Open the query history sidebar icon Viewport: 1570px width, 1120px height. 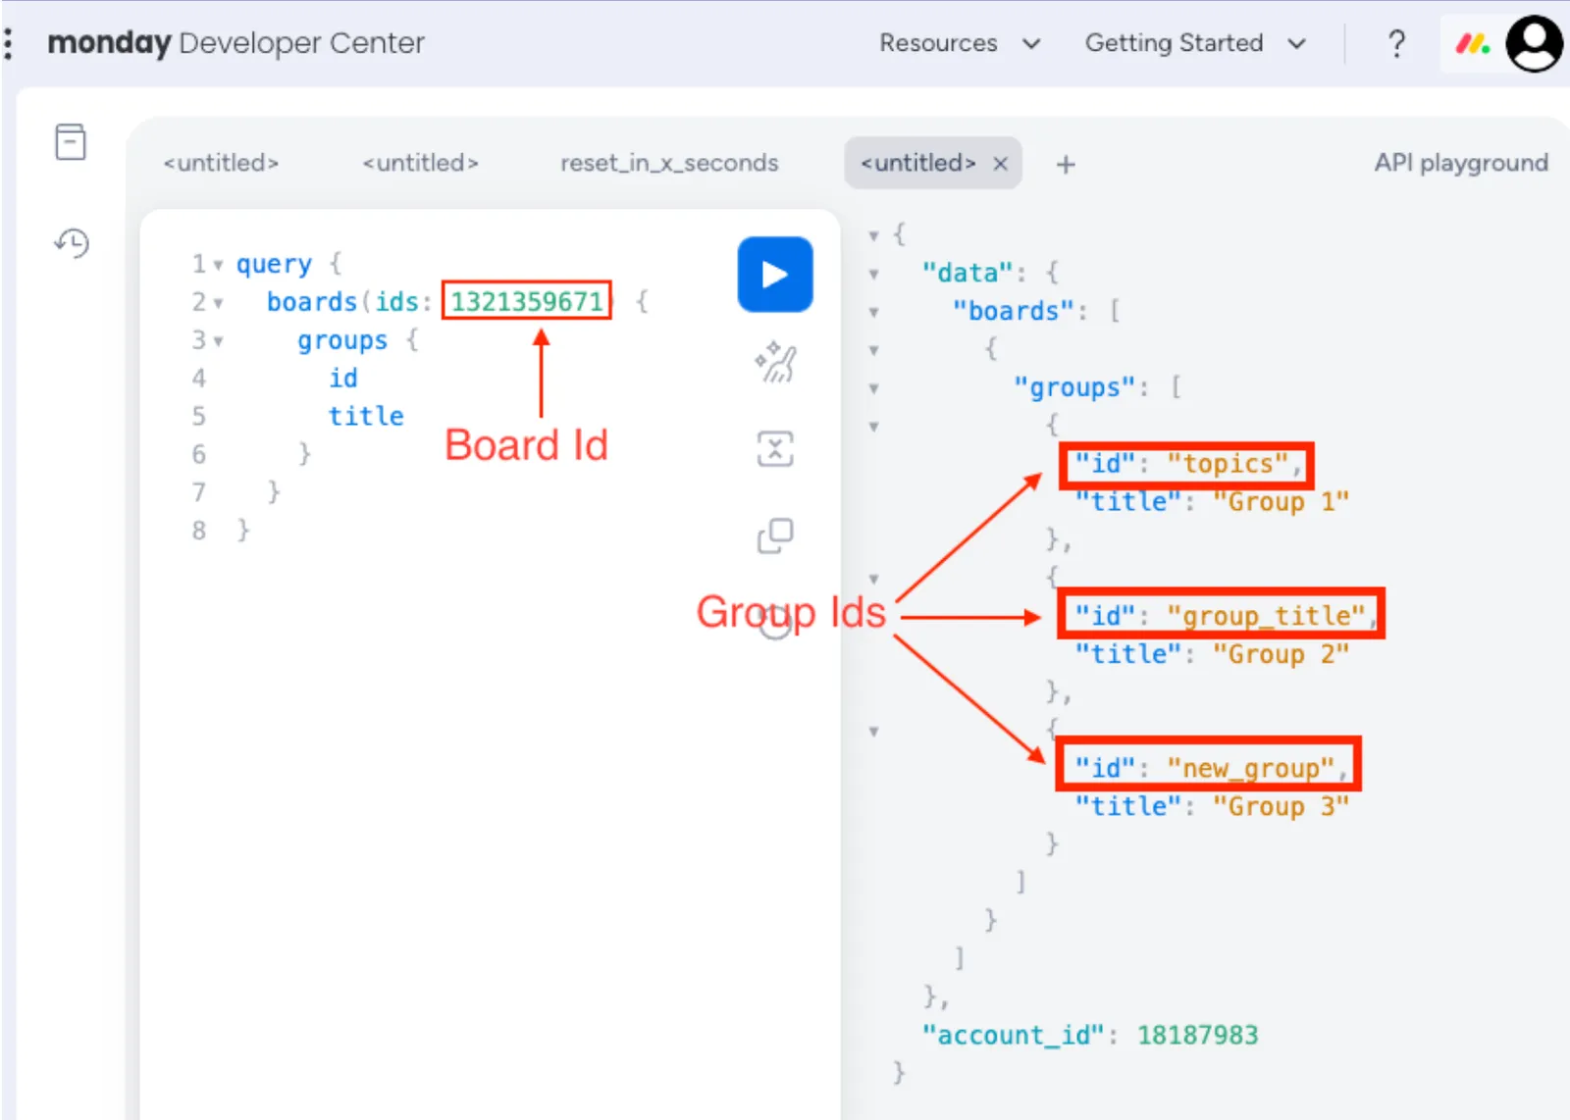tap(72, 242)
